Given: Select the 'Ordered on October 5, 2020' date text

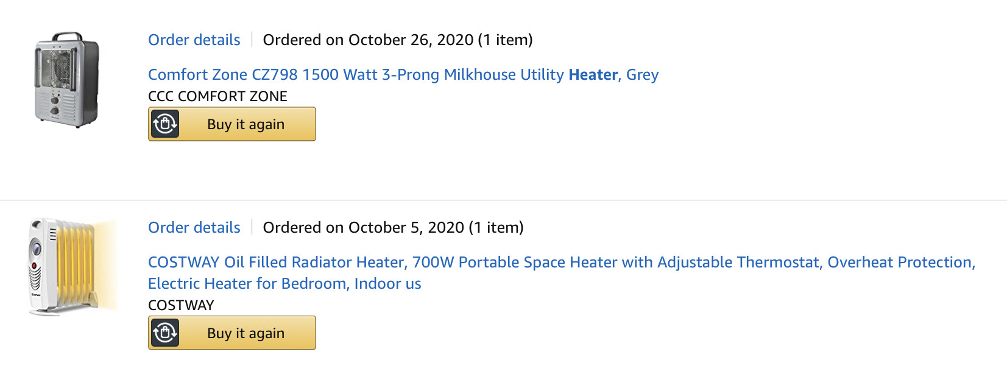Looking at the screenshot, I should [363, 228].
